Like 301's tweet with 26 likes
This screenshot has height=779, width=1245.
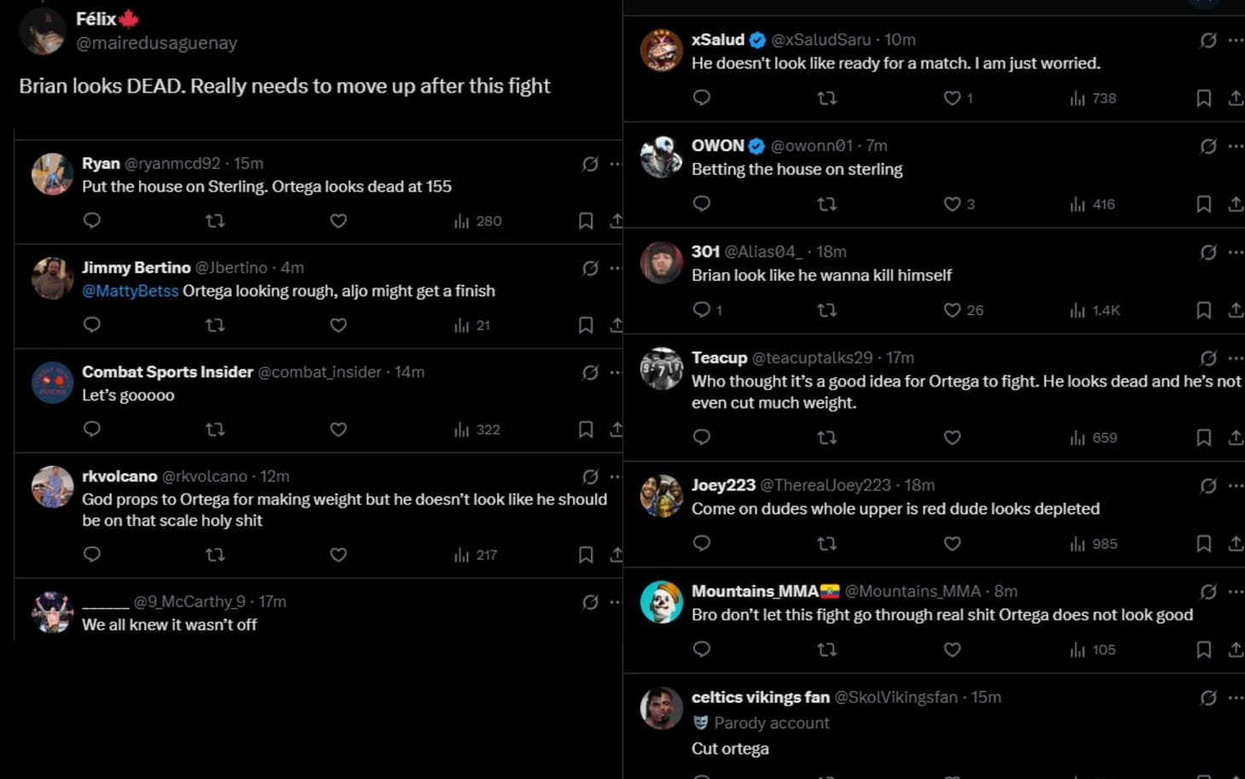click(x=953, y=310)
